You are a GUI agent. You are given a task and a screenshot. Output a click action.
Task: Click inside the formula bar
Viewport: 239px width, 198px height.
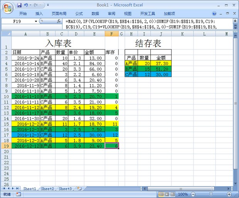click(x=147, y=24)
